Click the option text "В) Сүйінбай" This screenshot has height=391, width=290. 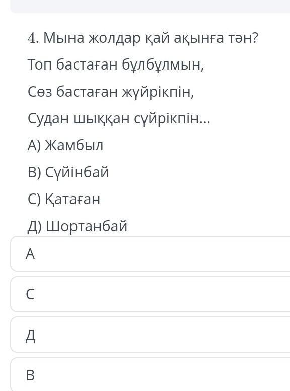[68, 172]
